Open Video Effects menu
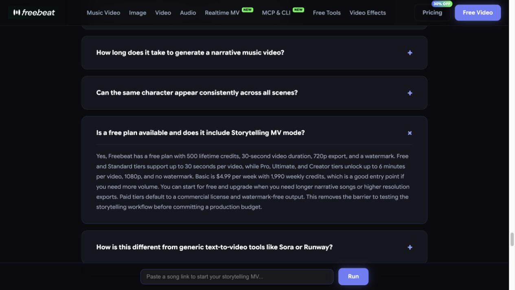This screenshot has width=515, height=290. point(368,13)
